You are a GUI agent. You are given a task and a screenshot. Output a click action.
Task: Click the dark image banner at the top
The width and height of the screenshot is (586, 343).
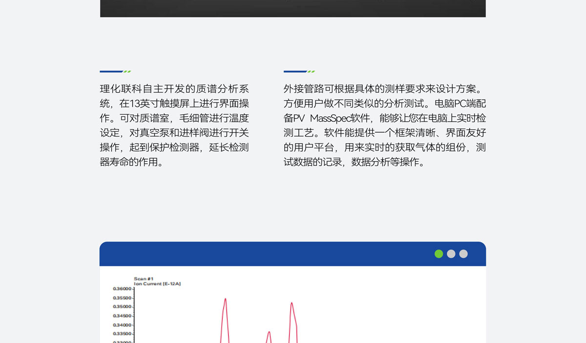[x=293, y=8]
